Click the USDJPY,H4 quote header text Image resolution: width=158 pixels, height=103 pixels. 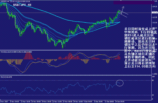(15, 2)
